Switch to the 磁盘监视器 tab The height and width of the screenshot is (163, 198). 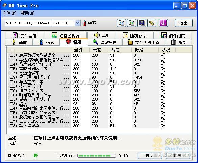click(66, 36)
